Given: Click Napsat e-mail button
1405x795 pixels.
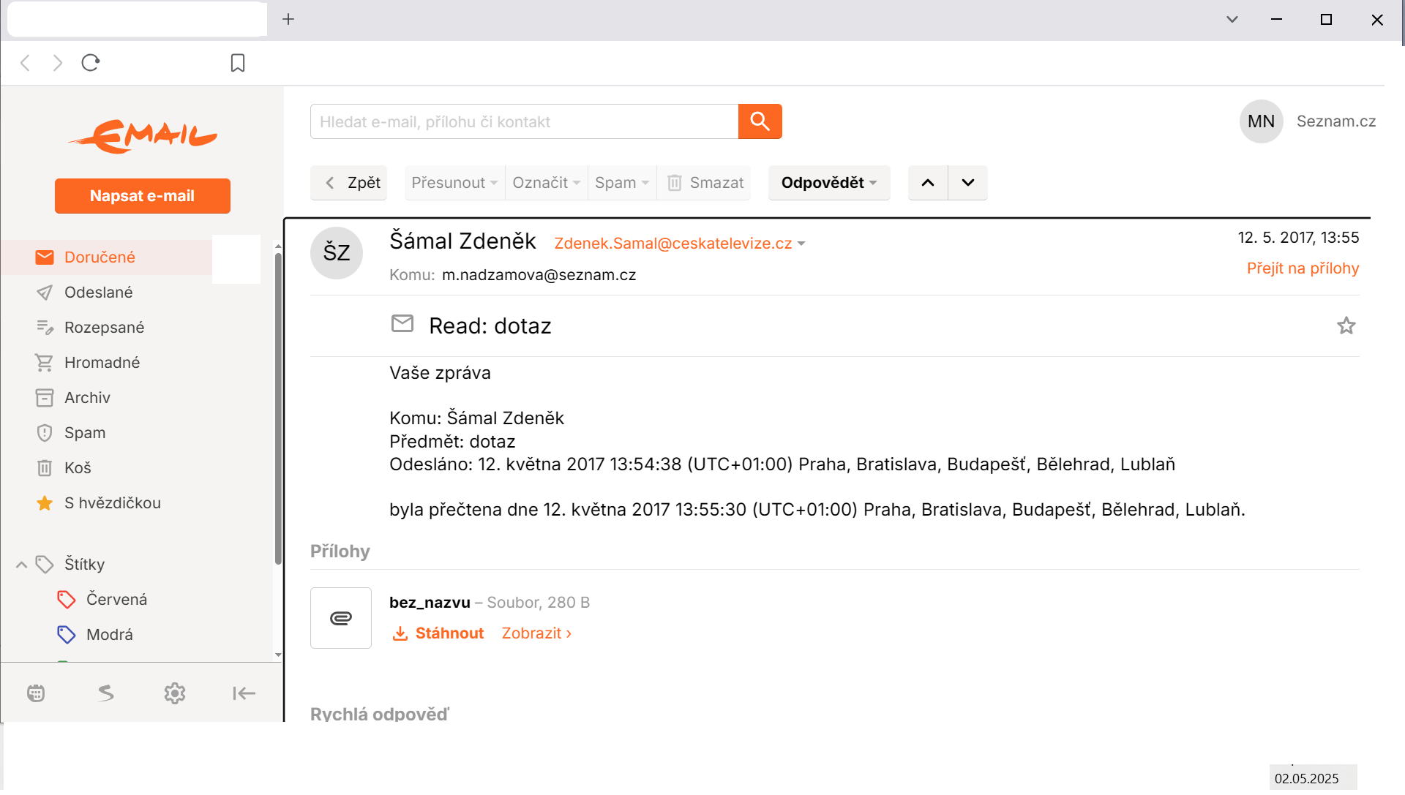Looking at the screenshot, I should pyautogui.click(x=143, y=196).
